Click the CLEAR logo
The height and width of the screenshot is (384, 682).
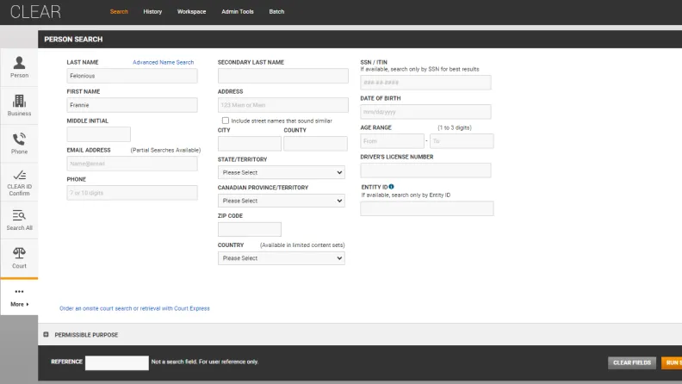tap(35, 12)
